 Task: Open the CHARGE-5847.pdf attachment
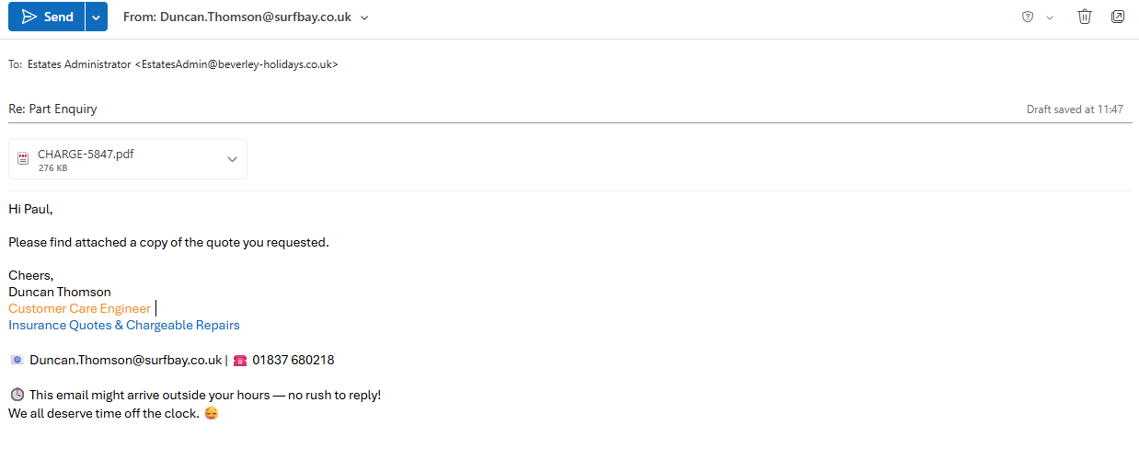point(86,155)
